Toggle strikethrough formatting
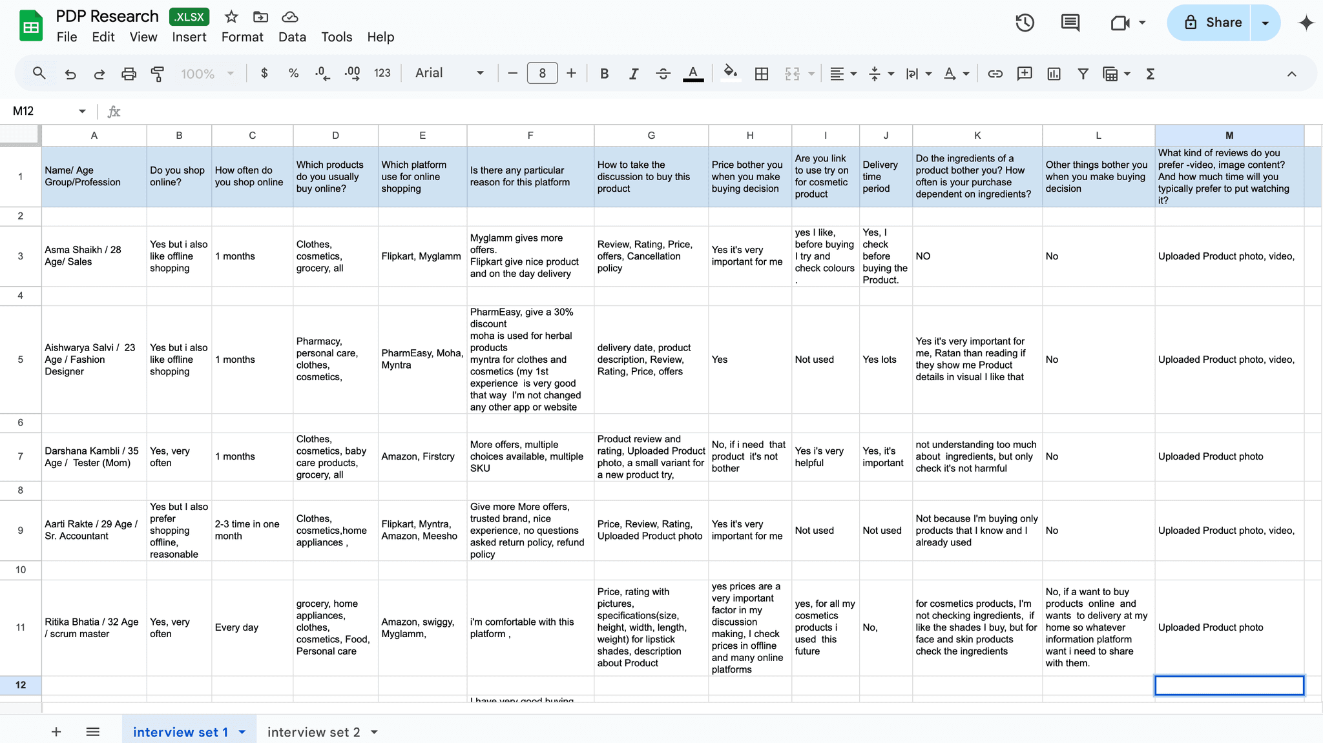Screen dimensions: 1323x743 click(663, 74)
